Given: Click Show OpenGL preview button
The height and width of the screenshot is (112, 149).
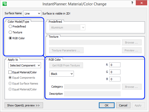Looking at the screenshot, I should coord(24,105).
